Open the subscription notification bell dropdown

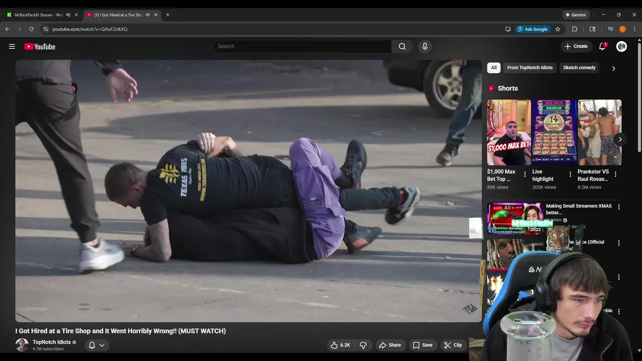coord(96,345)
